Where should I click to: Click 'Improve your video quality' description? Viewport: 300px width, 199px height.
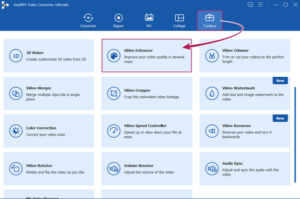pyautogui.click(x=154, y=59)
